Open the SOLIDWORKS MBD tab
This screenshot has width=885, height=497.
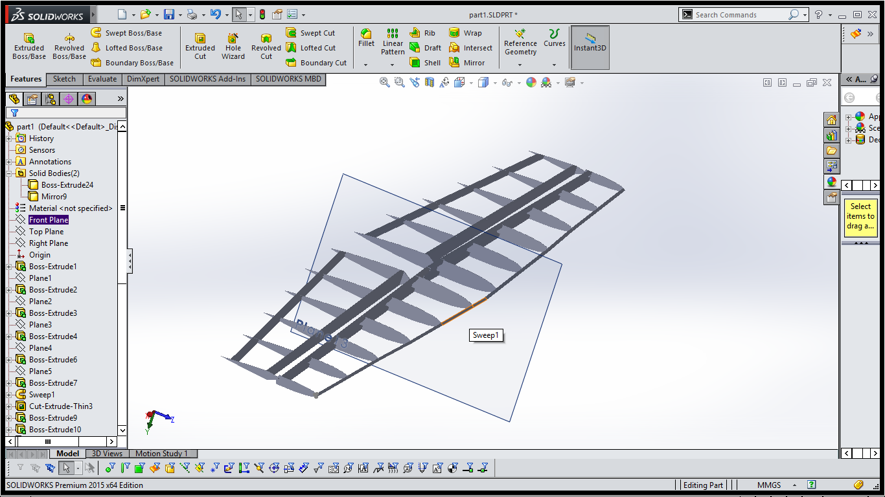click(288, 79)
